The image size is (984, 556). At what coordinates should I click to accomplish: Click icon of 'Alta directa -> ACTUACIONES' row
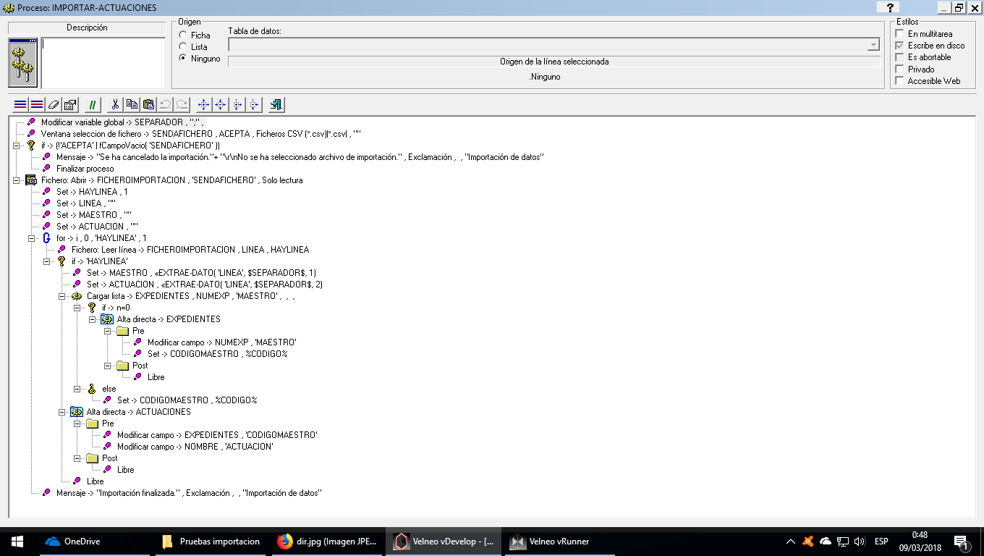[77, 412]
